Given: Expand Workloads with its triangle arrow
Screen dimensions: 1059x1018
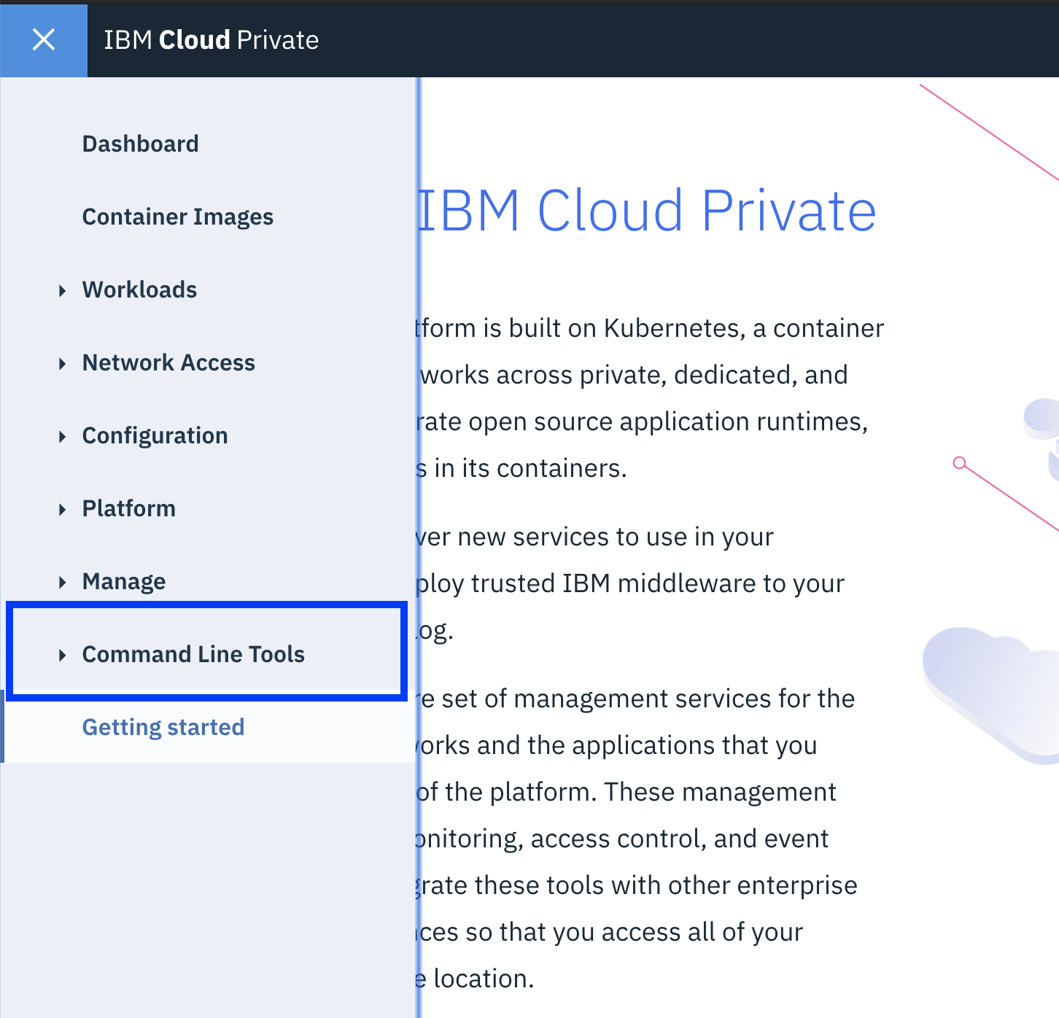Looking at the screenshot, I should (x=63, y=291).
